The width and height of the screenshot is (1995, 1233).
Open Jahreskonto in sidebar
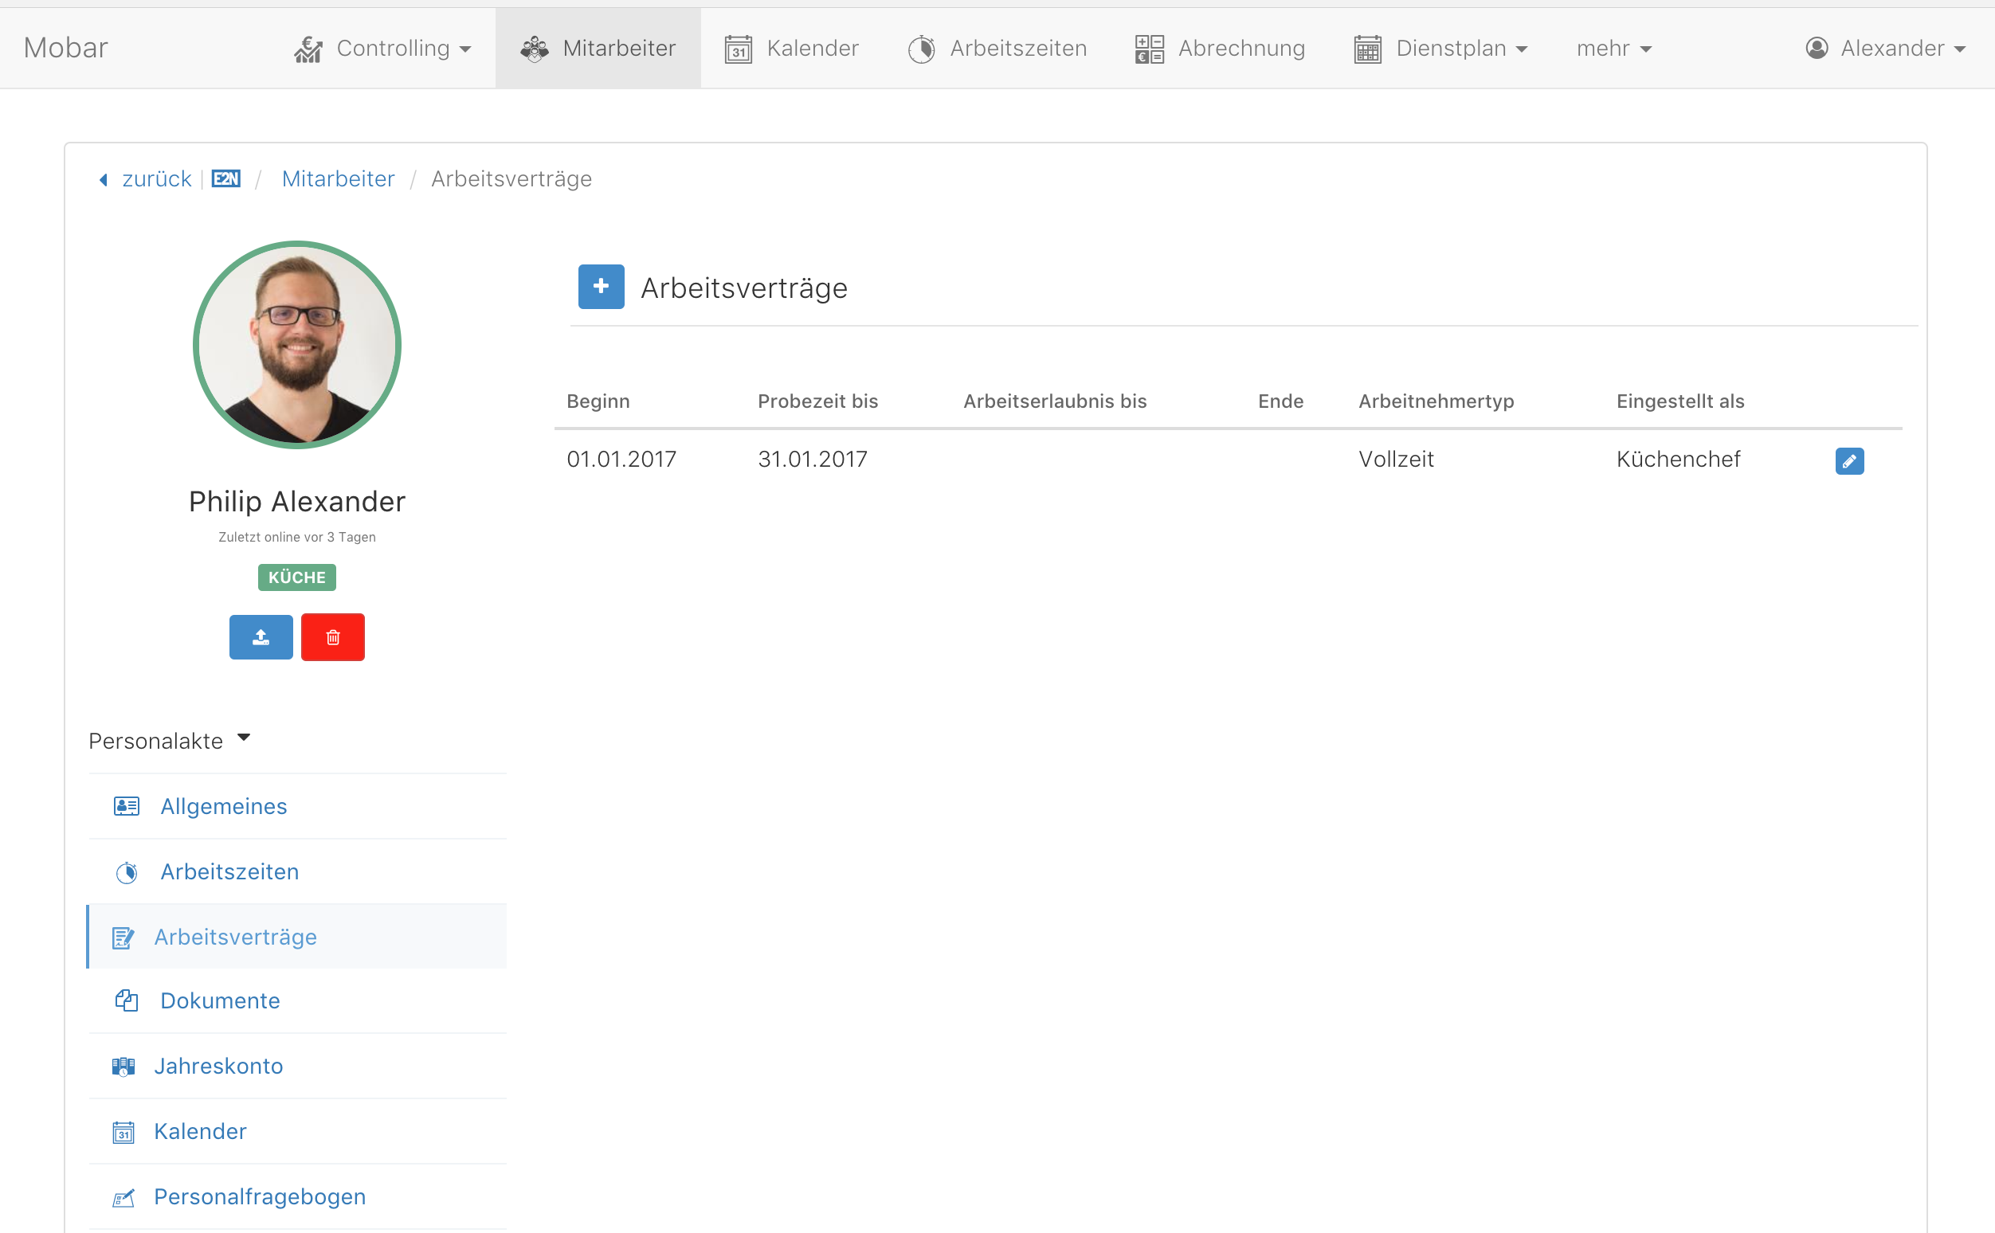point(298,1066)
